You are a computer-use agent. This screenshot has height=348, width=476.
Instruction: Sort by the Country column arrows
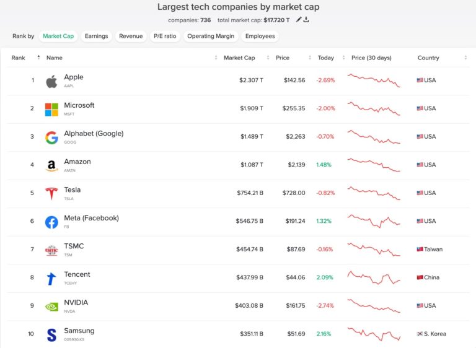[465, 58]
